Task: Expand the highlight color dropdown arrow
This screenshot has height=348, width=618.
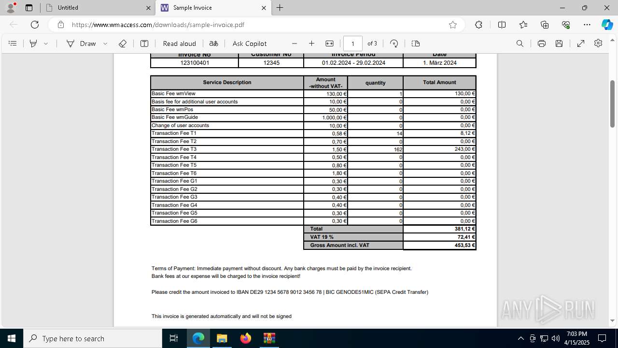Action: click(x=46, y=43)
